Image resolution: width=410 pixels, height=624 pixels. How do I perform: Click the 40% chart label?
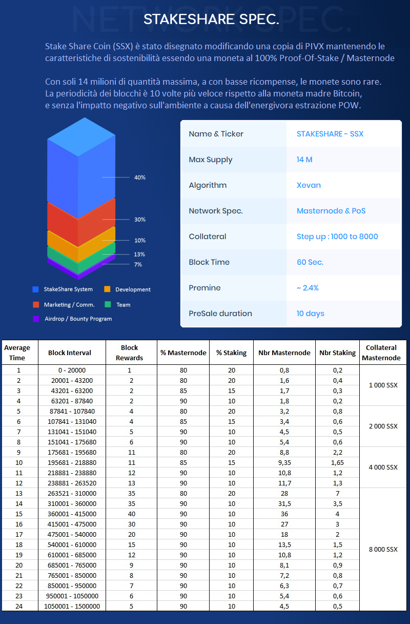(139, 178)
